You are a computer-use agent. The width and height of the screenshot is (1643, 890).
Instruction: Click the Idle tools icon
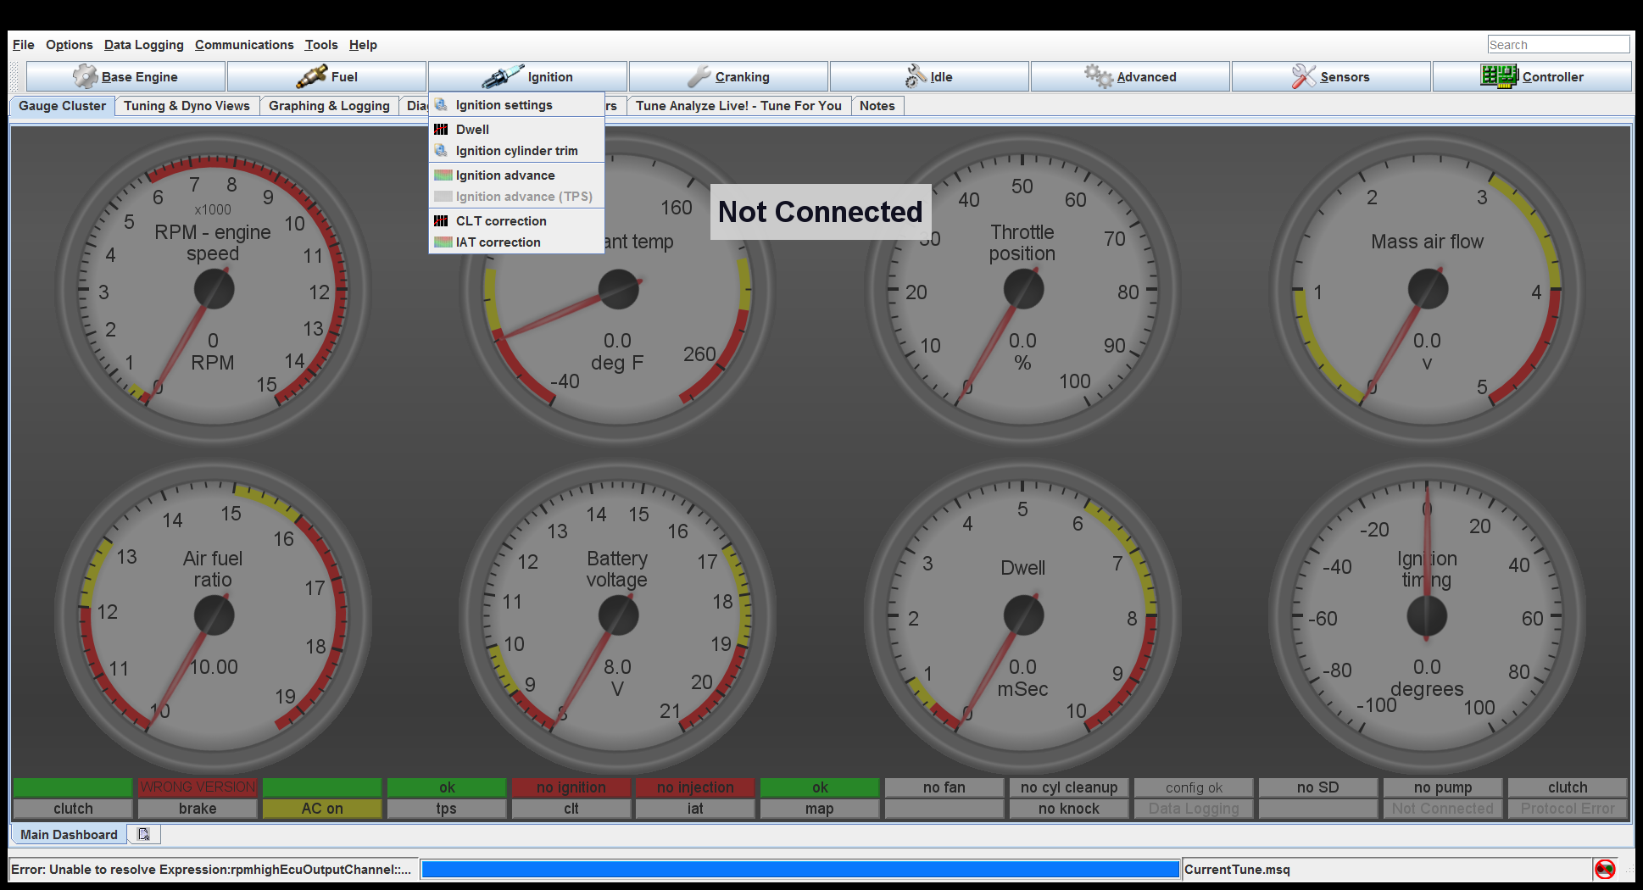click(x=916, y=76)
